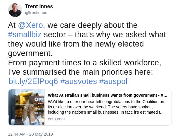The image size is (180, 140).
Task: Click the 'From payment times' sentence
Action: tap(85, 63)
